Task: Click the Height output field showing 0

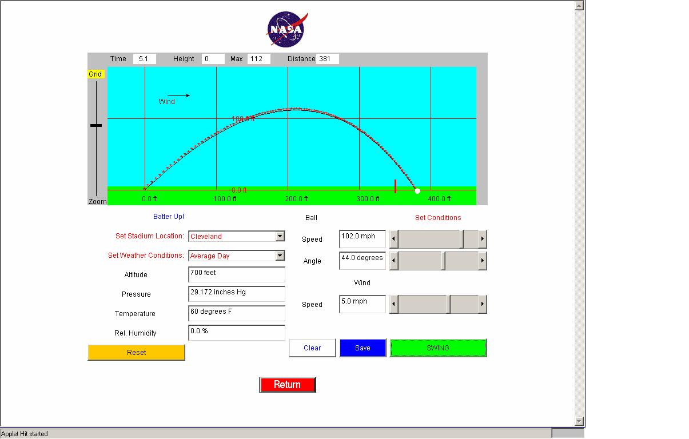Action: (213, 59)
